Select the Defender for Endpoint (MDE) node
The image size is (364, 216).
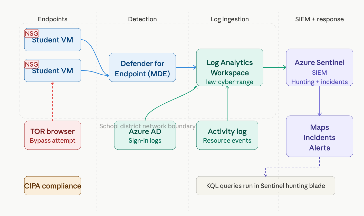tap(142, 67)
